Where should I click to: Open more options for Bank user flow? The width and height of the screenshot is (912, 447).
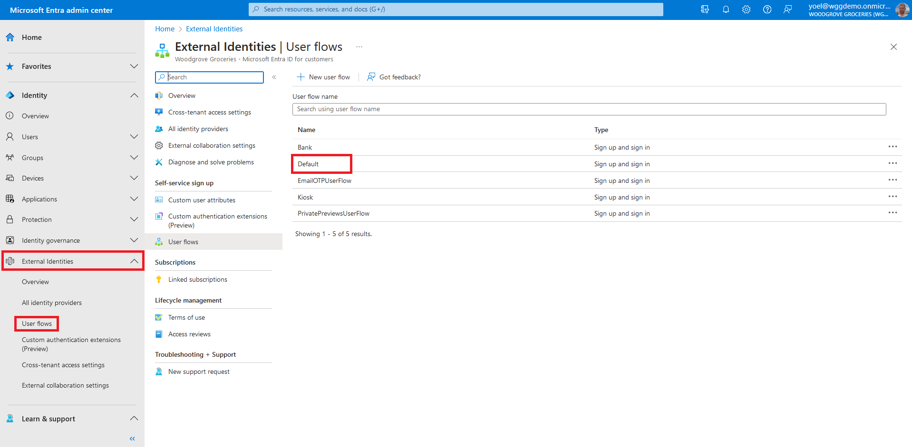point(893,147)
